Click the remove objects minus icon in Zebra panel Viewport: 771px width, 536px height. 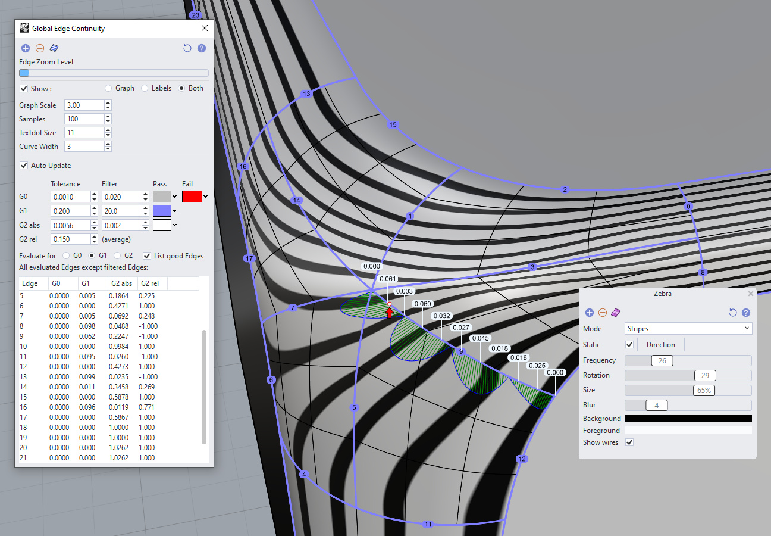coord(603,313)
